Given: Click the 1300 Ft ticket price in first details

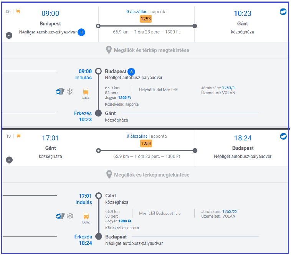Looking at the screenshot, I should (124, 98).
